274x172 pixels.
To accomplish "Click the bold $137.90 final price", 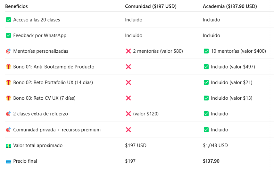I will tap(211, 161).
